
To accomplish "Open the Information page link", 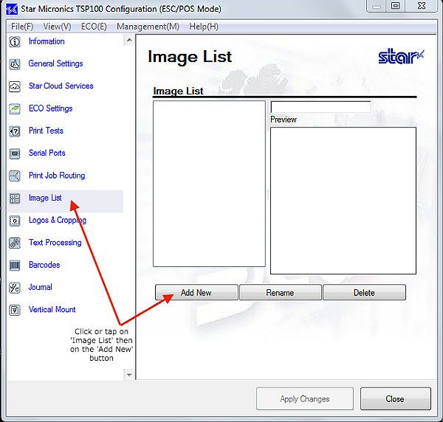I will pyautogui.click(x=47, y=41).
